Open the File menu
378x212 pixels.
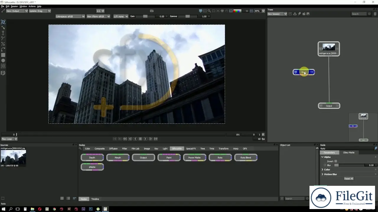tap(3, 6)
